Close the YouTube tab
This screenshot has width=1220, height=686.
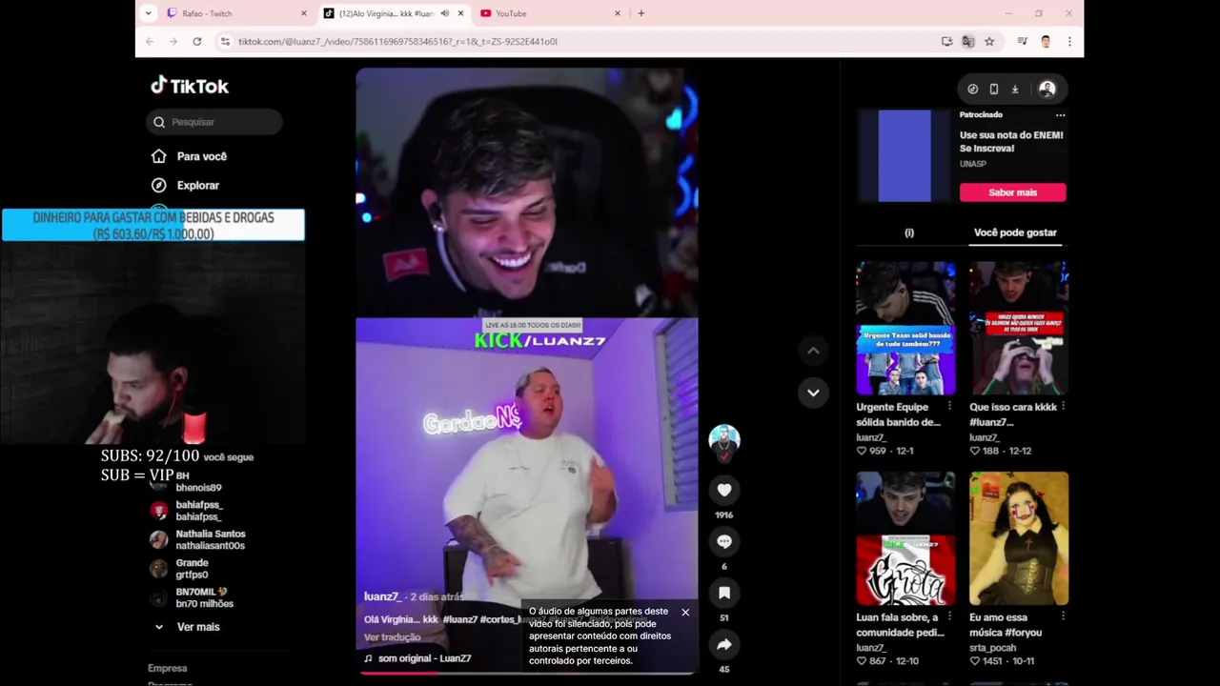point(618,13)
